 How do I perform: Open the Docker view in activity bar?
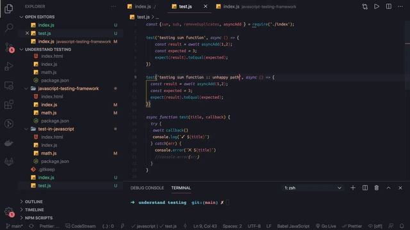[x=8, y=143]
